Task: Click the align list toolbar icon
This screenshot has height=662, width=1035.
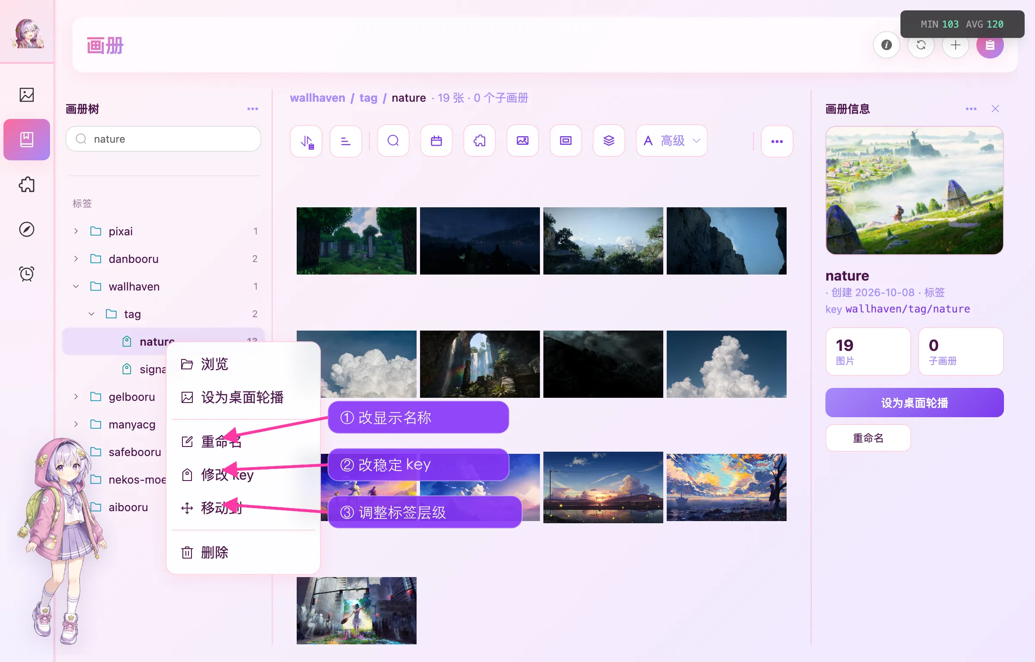Action: (346, 141)
